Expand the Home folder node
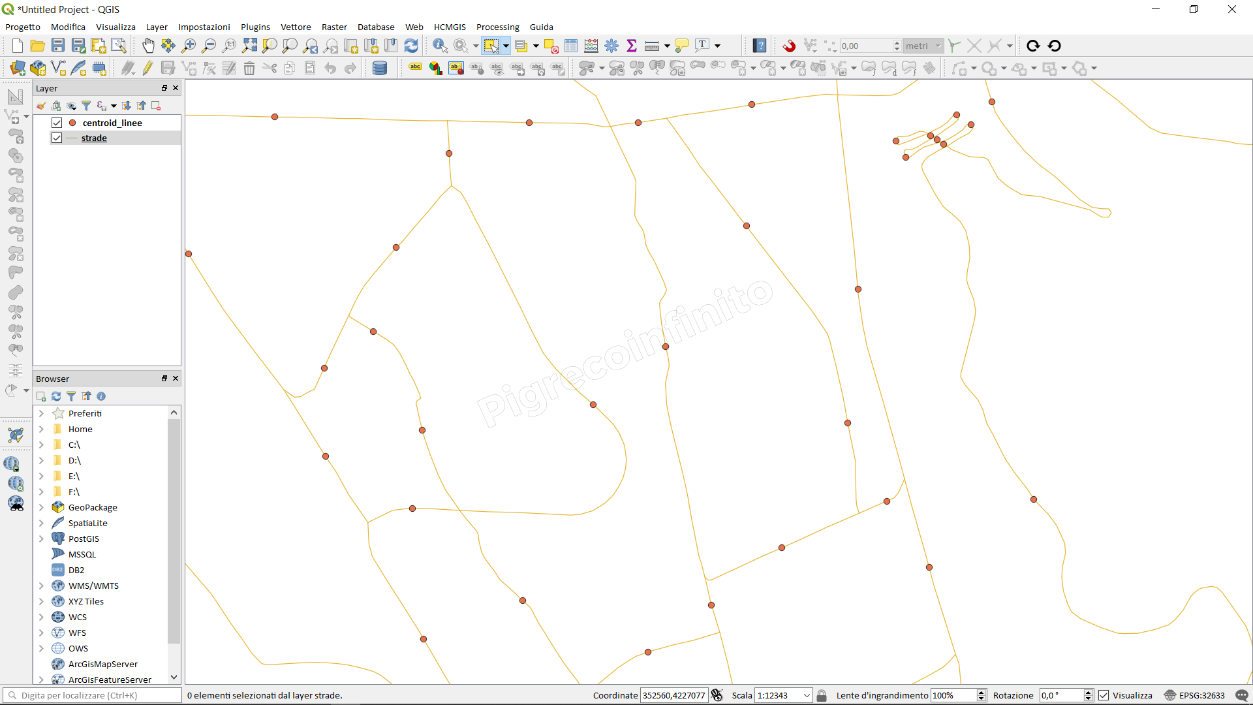 pos(41,429)
